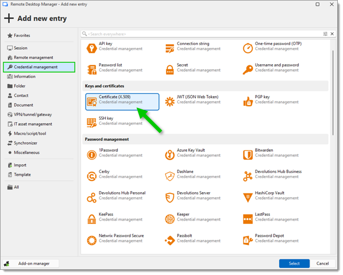Select the Password list icon
Screen dimensions: 343x275
pos(91,70)
